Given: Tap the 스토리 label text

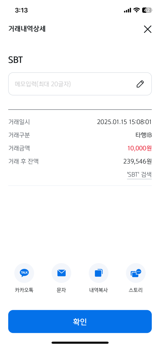Looking at the screenshot, I should coord(136,290).
